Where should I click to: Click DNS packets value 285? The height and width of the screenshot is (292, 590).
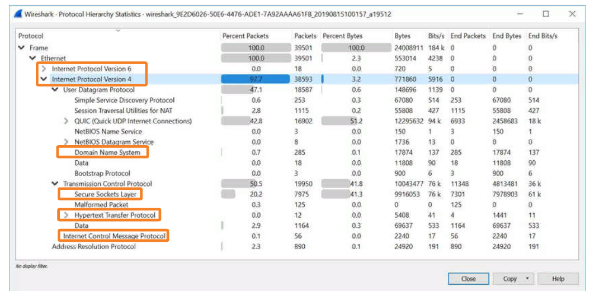click(x=300, y=152)
